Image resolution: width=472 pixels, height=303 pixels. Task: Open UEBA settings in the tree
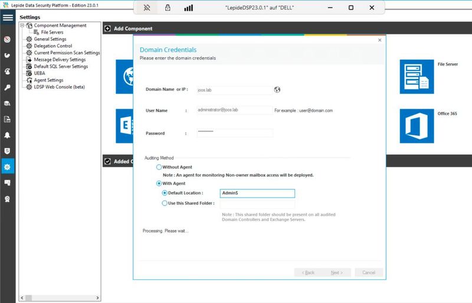pyautogui.click(x=40, y=73)
